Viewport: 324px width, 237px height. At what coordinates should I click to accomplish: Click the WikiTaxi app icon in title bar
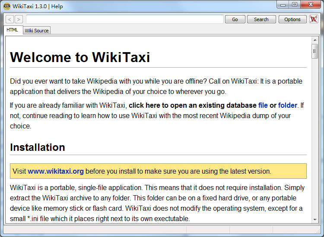click(x=7, y=6)
